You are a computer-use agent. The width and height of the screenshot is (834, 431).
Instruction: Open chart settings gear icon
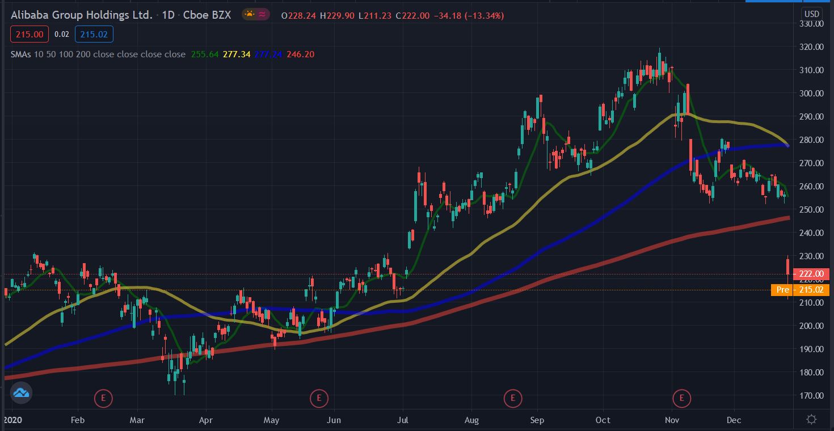811,420
